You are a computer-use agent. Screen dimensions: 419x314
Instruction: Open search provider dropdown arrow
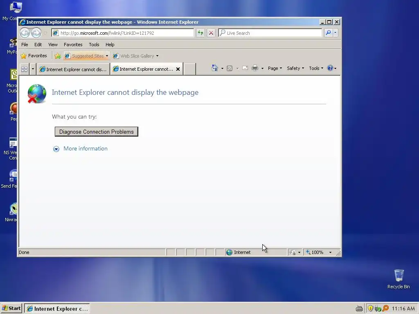(x=335, y=33)
